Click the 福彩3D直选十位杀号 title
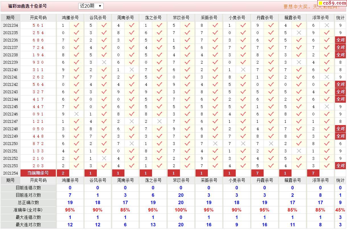 [27, 6]
